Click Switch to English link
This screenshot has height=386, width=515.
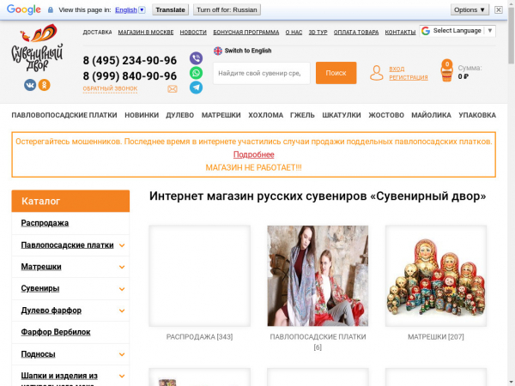click(248, 51)
